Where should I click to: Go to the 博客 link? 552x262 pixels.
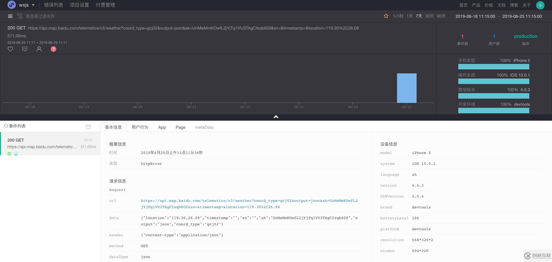point(514,5)
